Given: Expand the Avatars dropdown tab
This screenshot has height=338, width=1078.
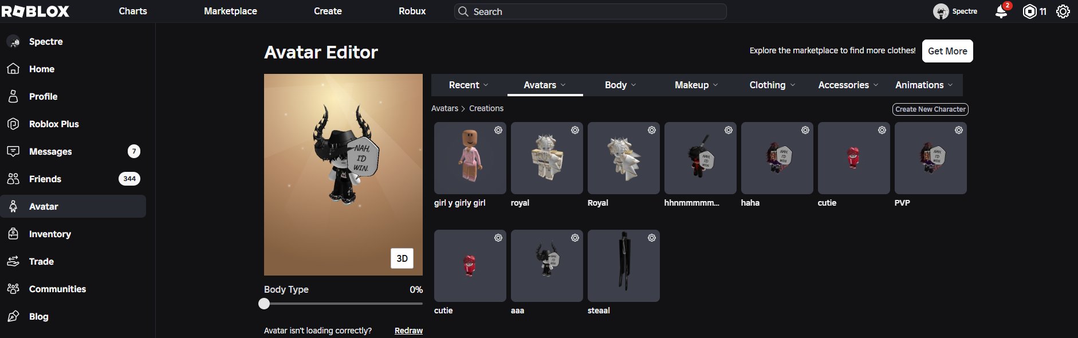Looking at the screenshot, I should coord(545,85).
